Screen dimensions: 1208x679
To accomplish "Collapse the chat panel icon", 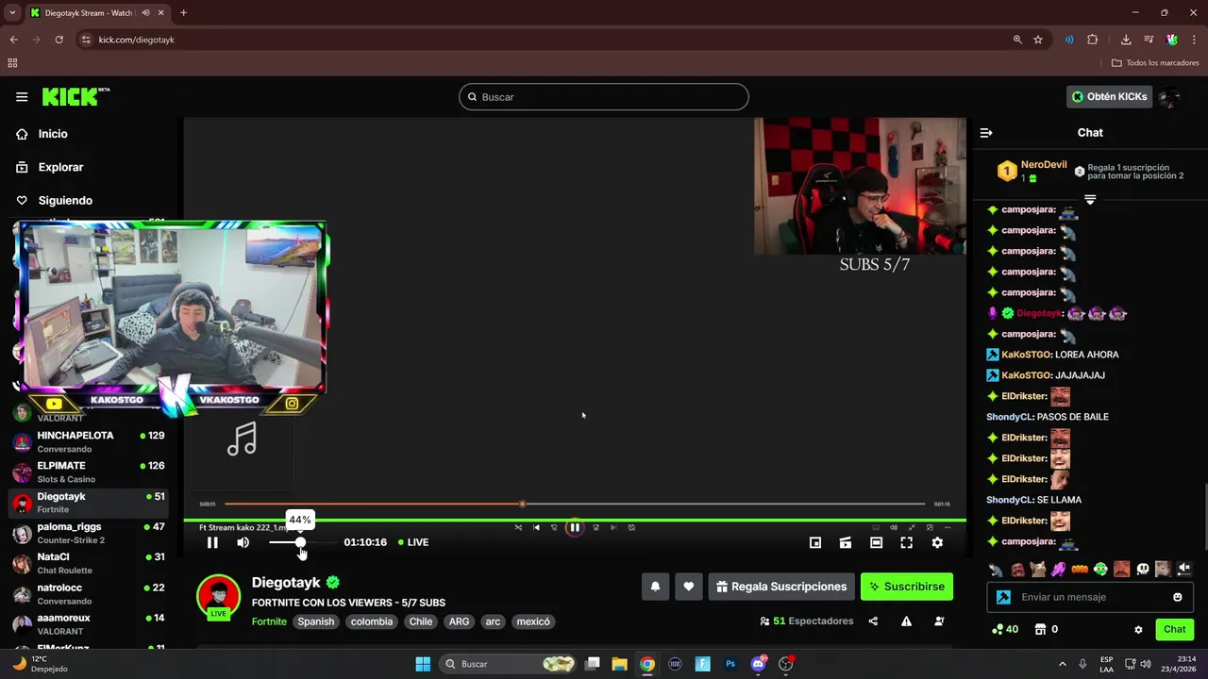I will coord(986,133).
